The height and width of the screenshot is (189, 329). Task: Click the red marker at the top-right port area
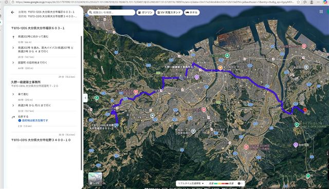[304, 46]
